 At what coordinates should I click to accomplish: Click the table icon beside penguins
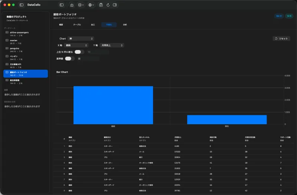pyautogui.click(x=7, y=49)
